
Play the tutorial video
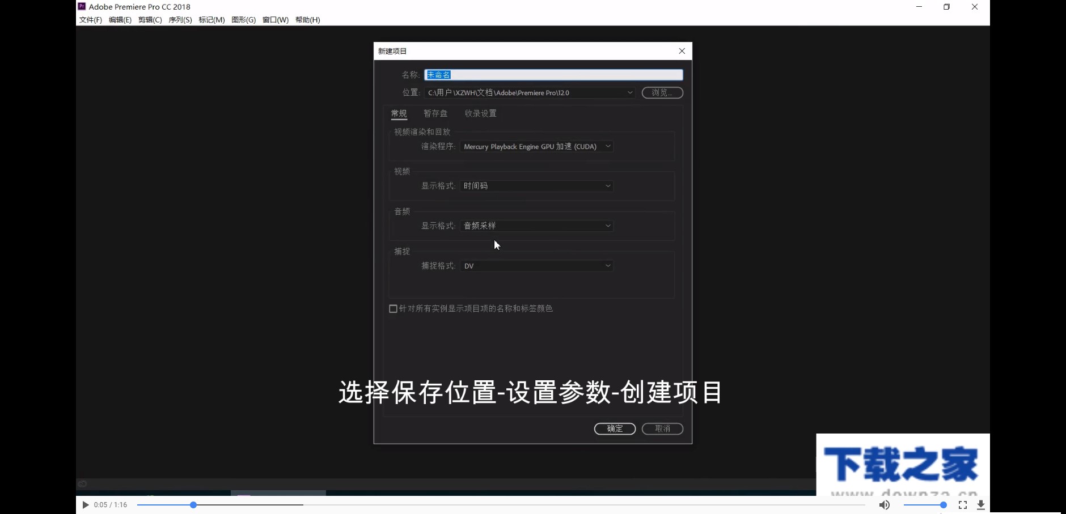84,504
